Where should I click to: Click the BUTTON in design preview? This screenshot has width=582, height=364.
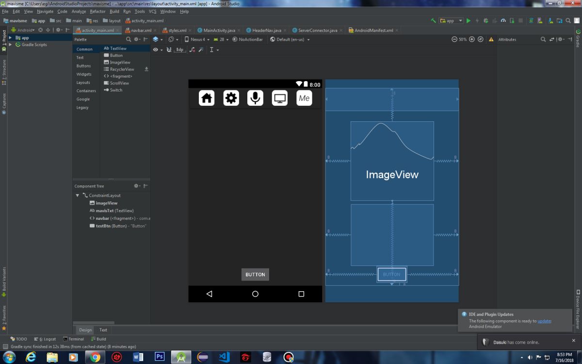pos(255,275)
